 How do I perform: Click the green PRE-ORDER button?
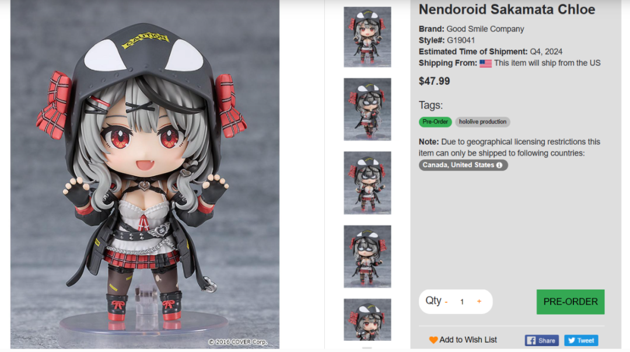570,302
